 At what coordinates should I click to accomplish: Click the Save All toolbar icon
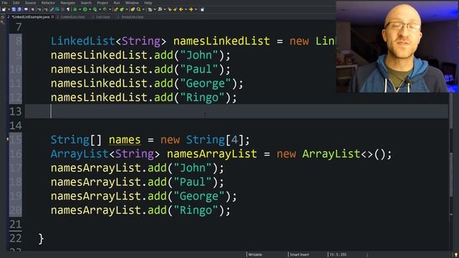[19, 9]
